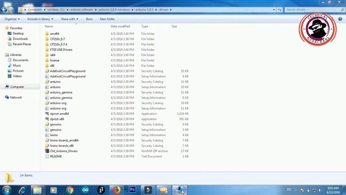
Task: Click the volume icon in system tray
Action: (x=320, y=190)
